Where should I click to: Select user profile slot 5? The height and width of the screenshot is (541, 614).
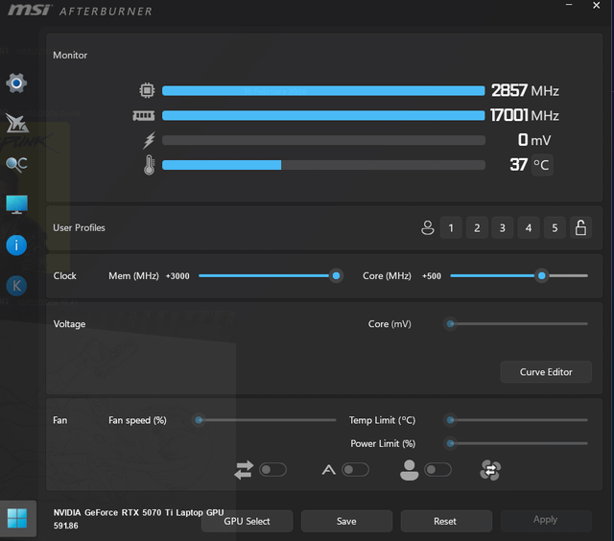click(555, 227)
